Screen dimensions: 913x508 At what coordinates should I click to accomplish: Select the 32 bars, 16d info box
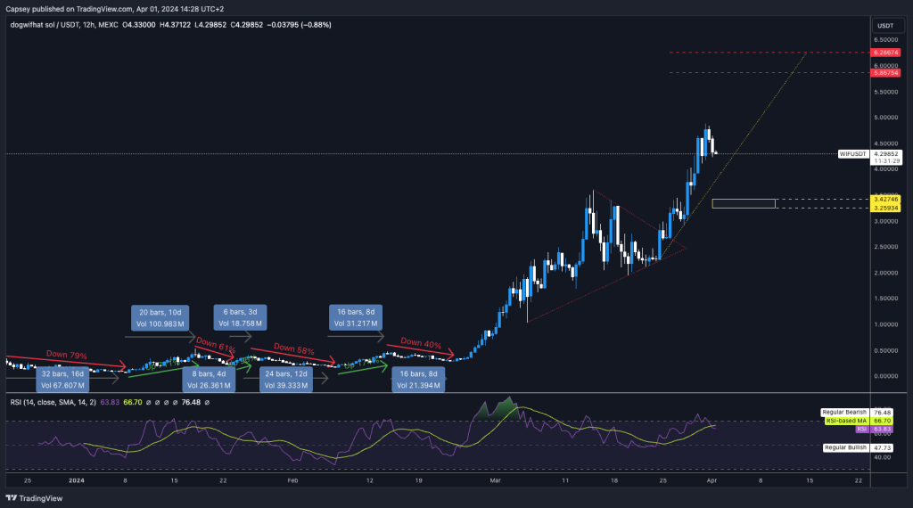coord(62,381)
